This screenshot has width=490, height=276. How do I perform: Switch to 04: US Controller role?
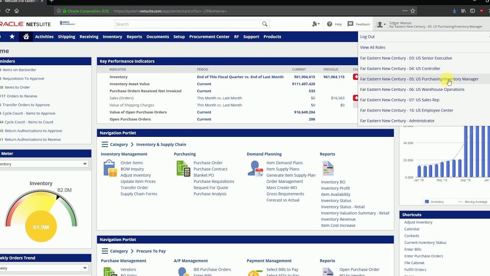coord(400,69)
